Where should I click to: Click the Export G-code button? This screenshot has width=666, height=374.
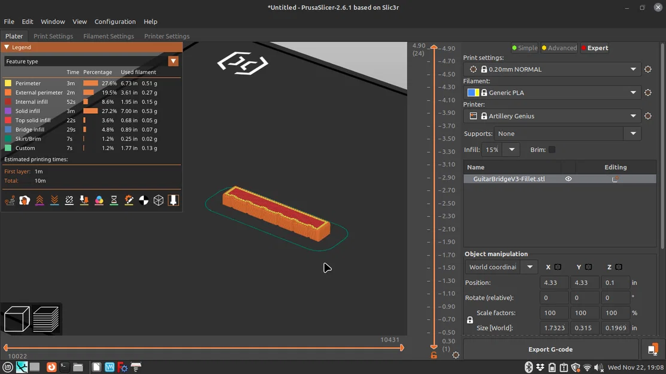point(550,349)
